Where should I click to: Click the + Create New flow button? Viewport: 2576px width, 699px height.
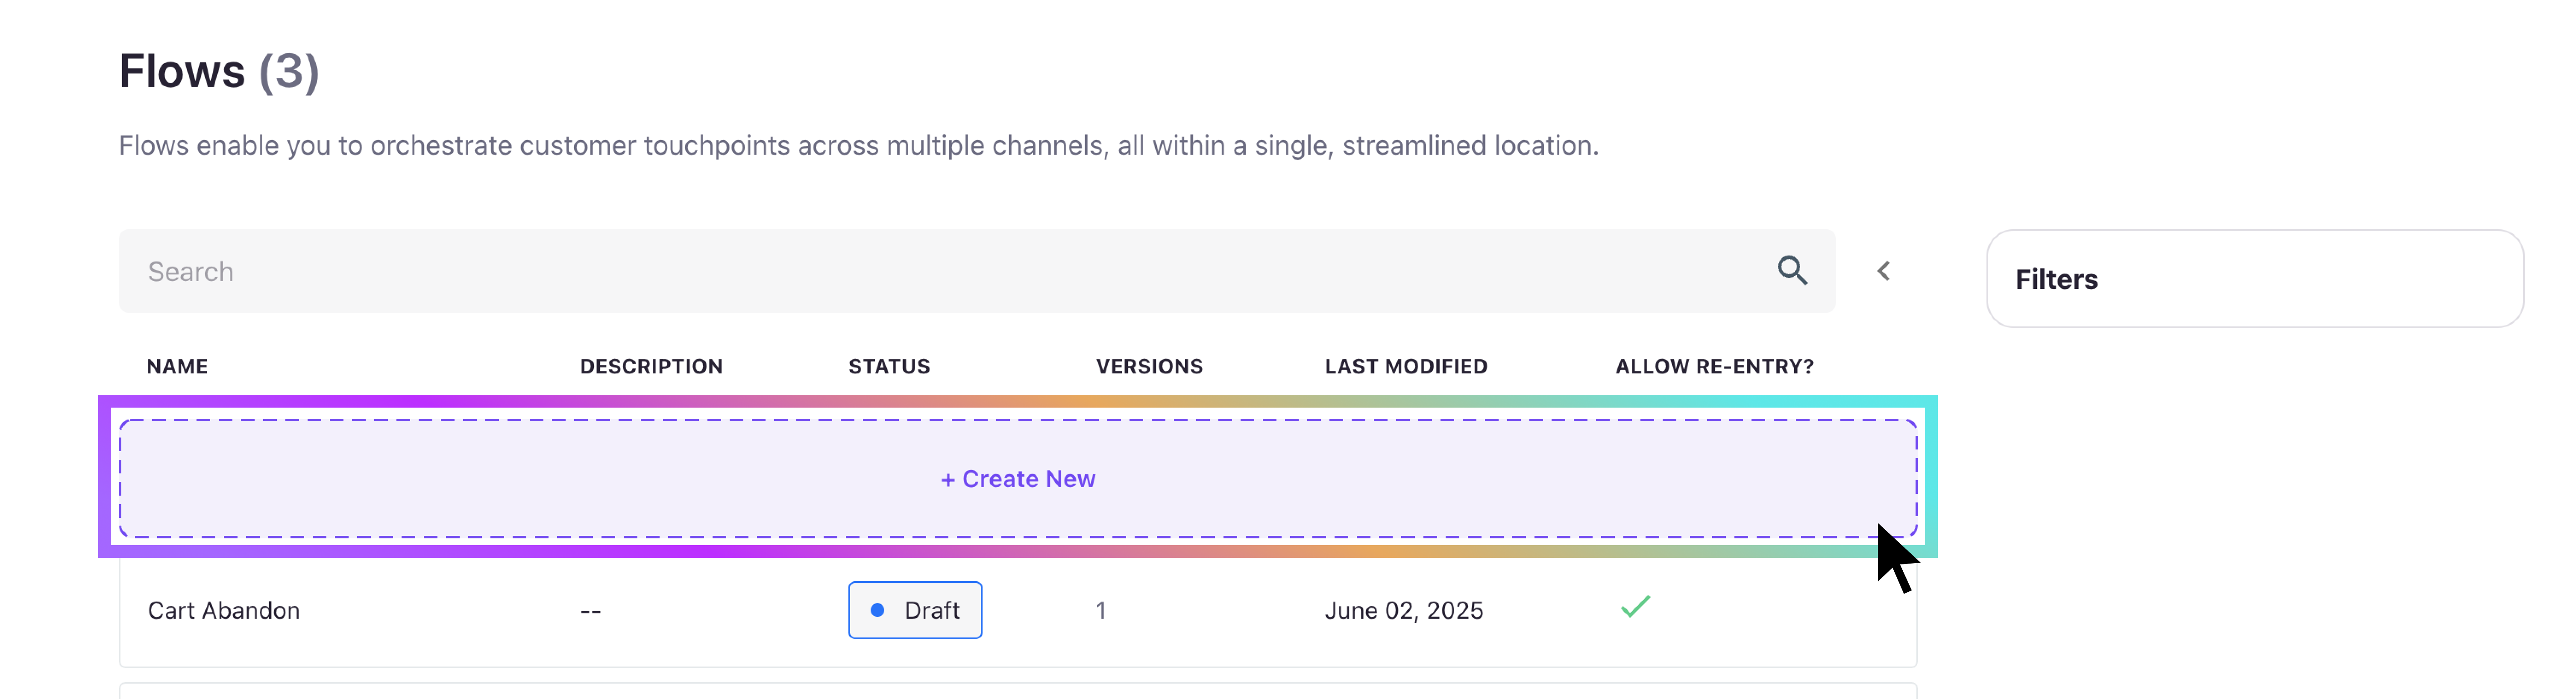pyautogui.click(x=1018, y=479)
